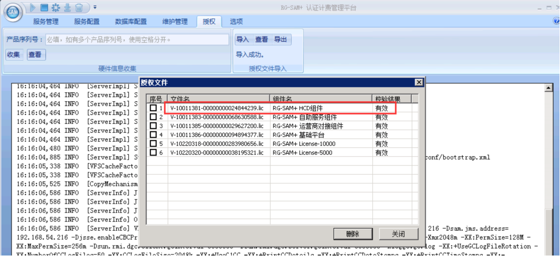Click component name RG-SAM+ 自助服务组件
This screenshot has height=256, width=560.
[x=304, y=117]
